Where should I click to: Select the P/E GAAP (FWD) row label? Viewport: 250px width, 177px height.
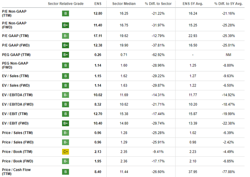[16, 45]
